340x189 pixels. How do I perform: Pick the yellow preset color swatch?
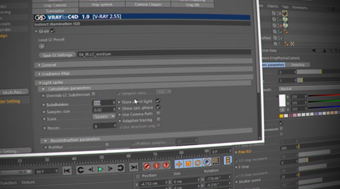point(281,116)
